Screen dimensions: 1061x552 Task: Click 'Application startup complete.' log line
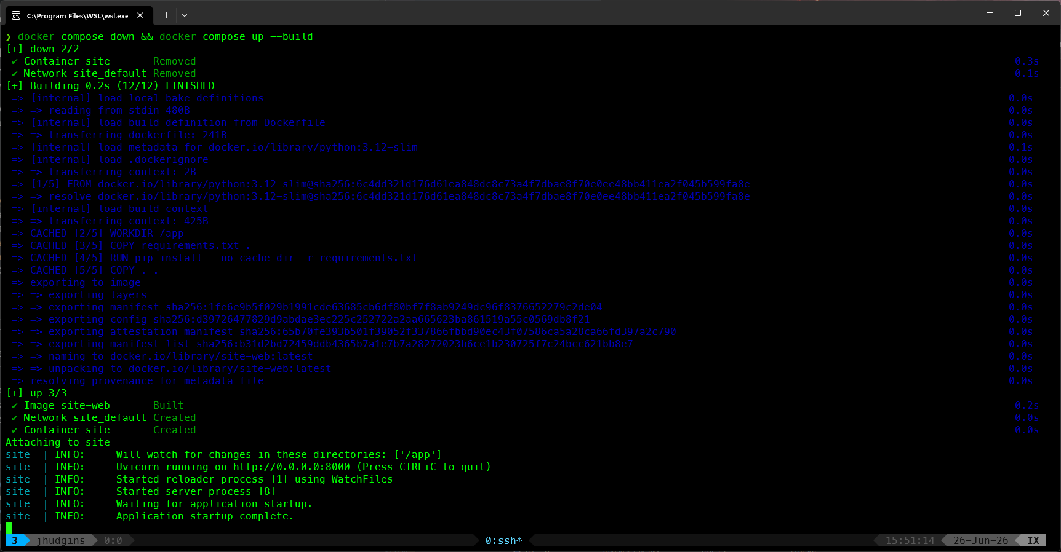[x=150, y=516]
